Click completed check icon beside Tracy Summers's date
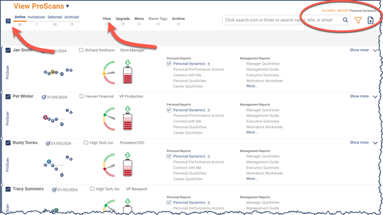 point(54,189)
